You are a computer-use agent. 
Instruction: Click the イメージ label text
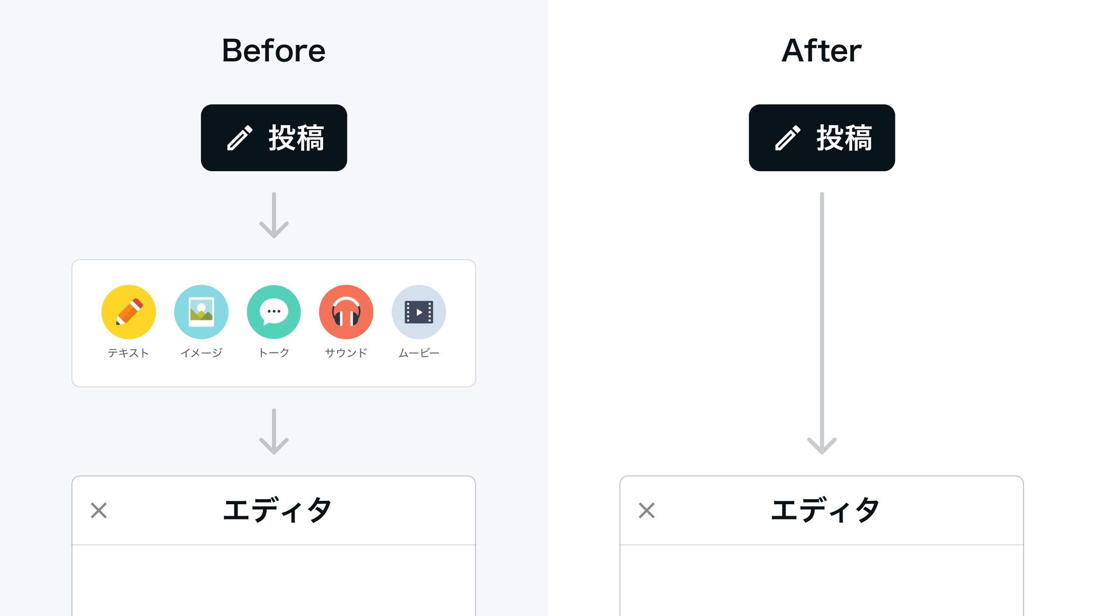201,353
